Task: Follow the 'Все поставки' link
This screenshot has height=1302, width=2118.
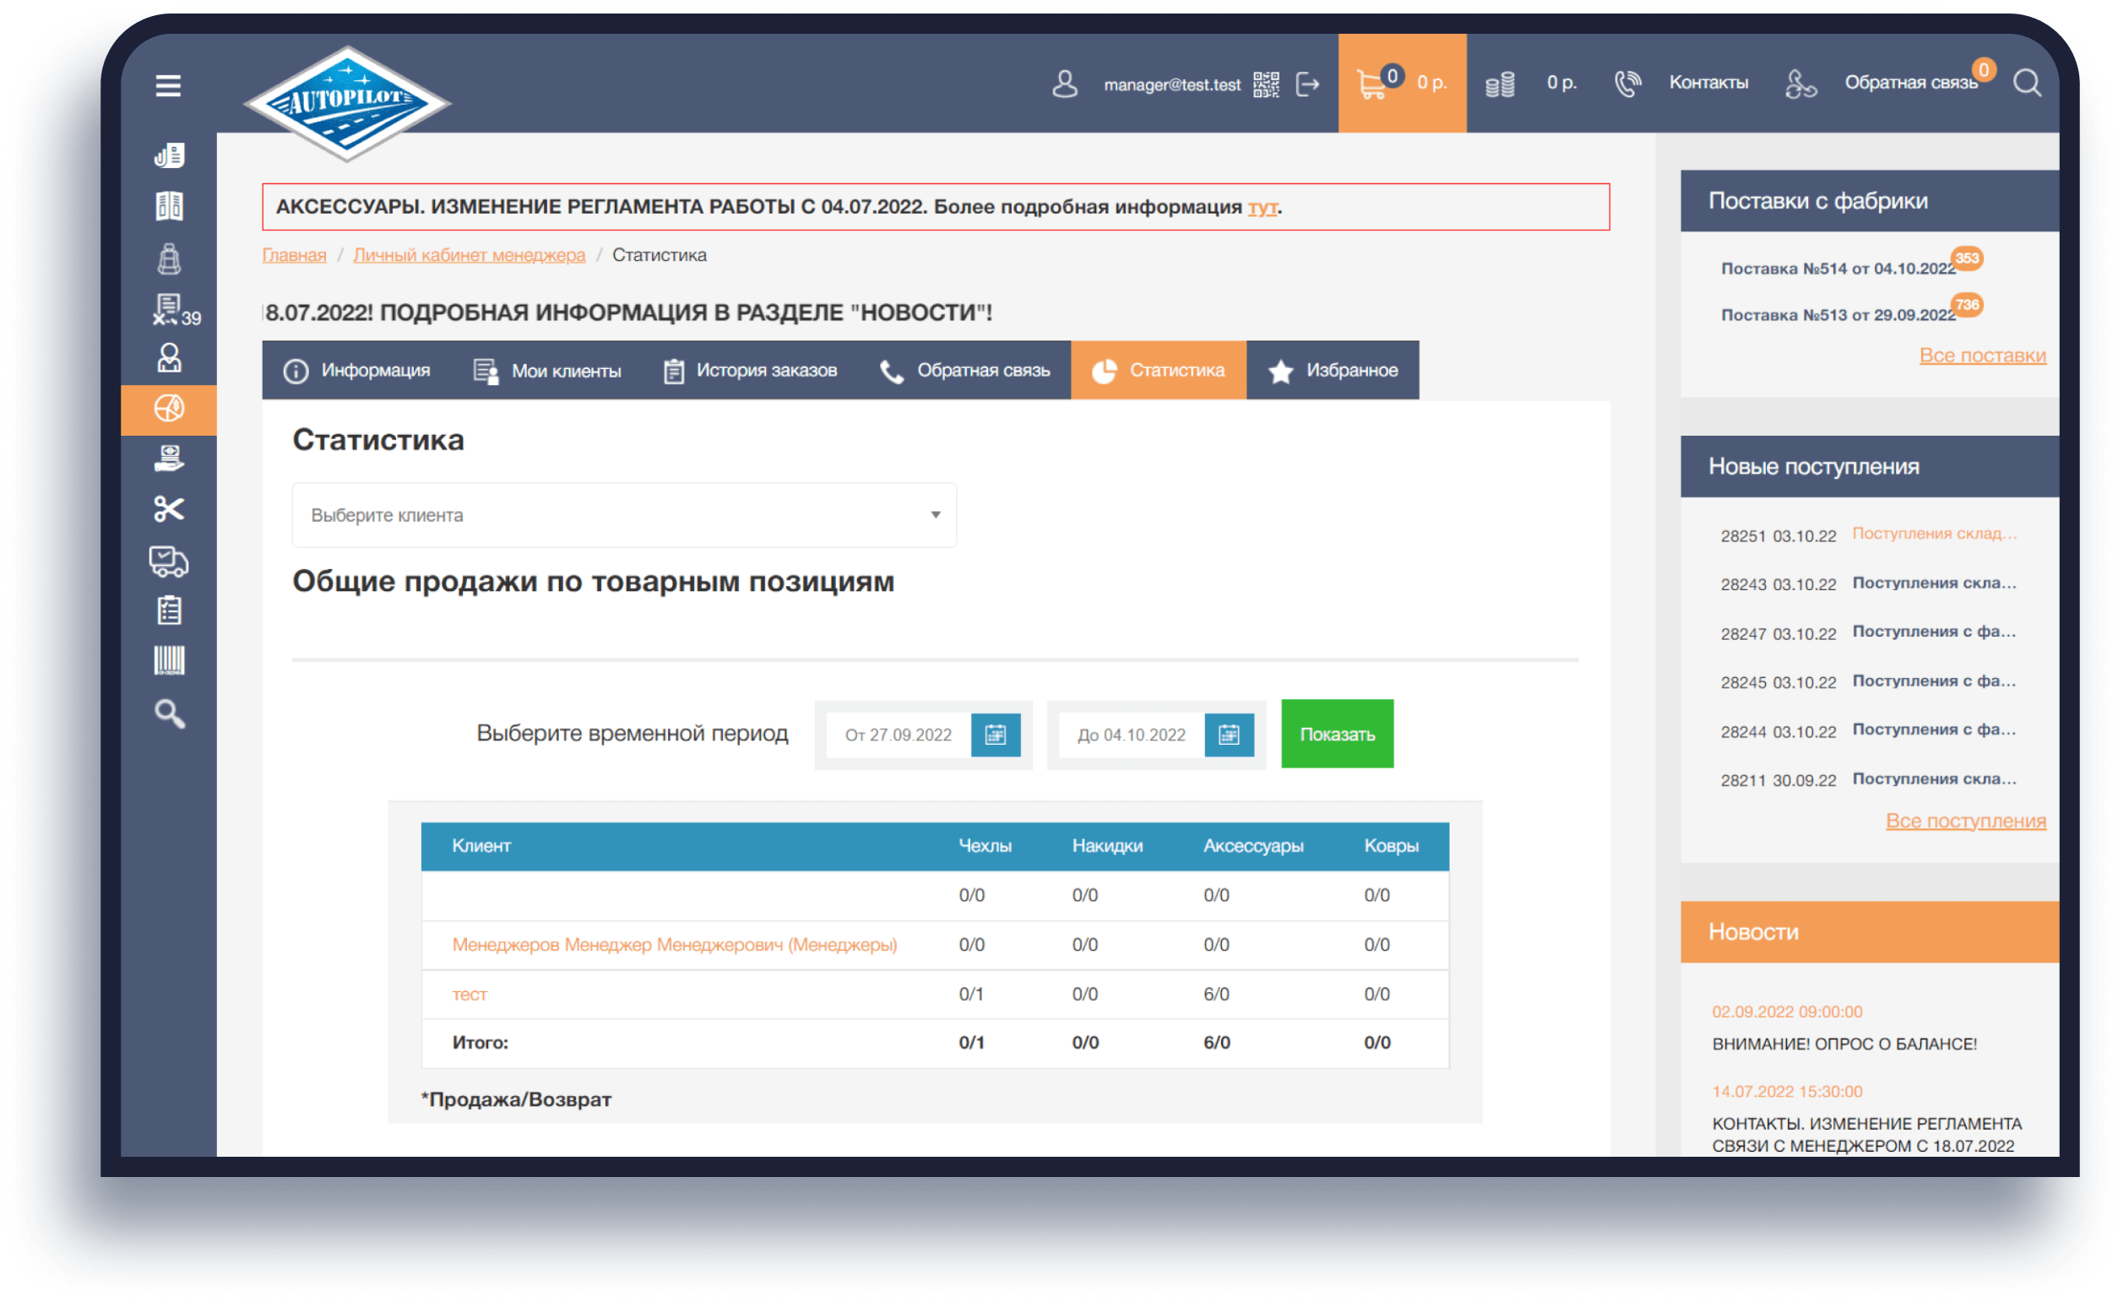Action: (1982, 355)
